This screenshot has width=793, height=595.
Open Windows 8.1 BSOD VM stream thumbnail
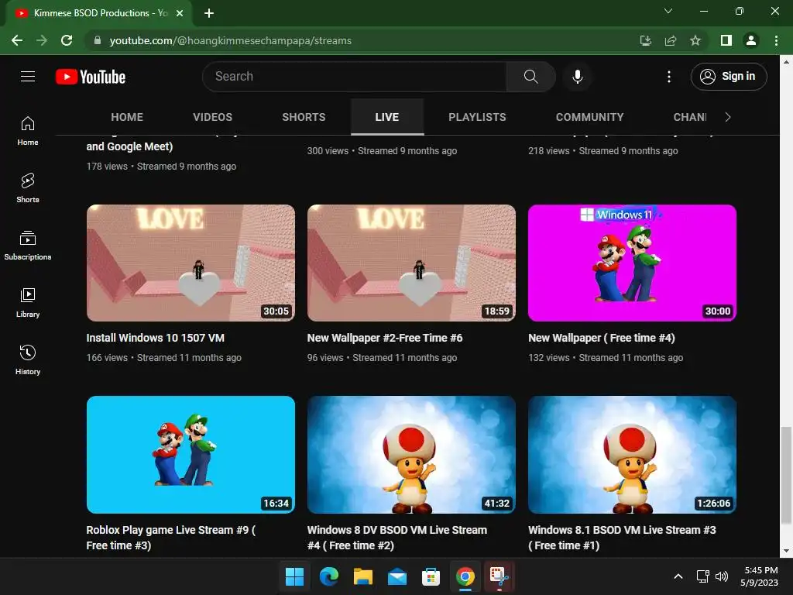[632, 454]
